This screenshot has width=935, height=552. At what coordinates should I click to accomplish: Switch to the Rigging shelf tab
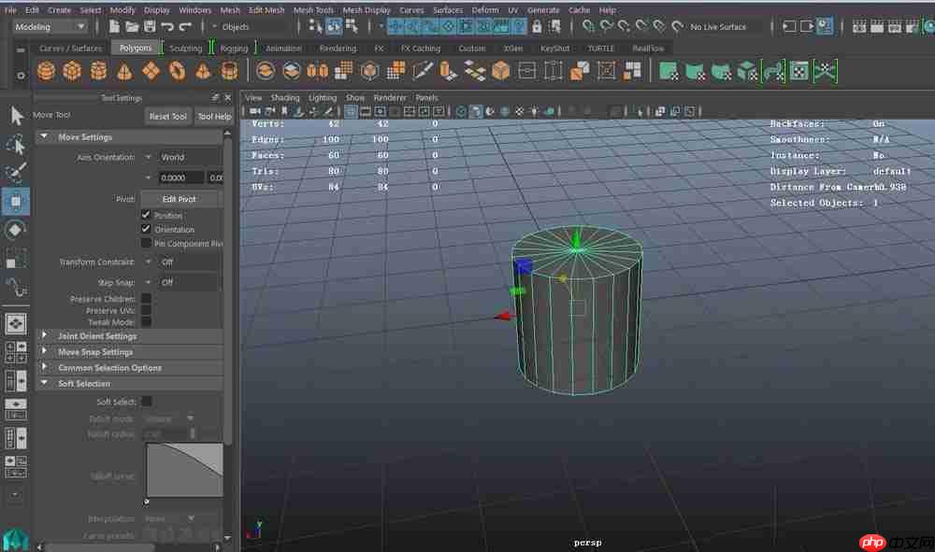(x=234, y=49)
